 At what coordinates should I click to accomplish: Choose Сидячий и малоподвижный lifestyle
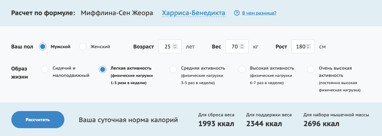tap(45, 70)
